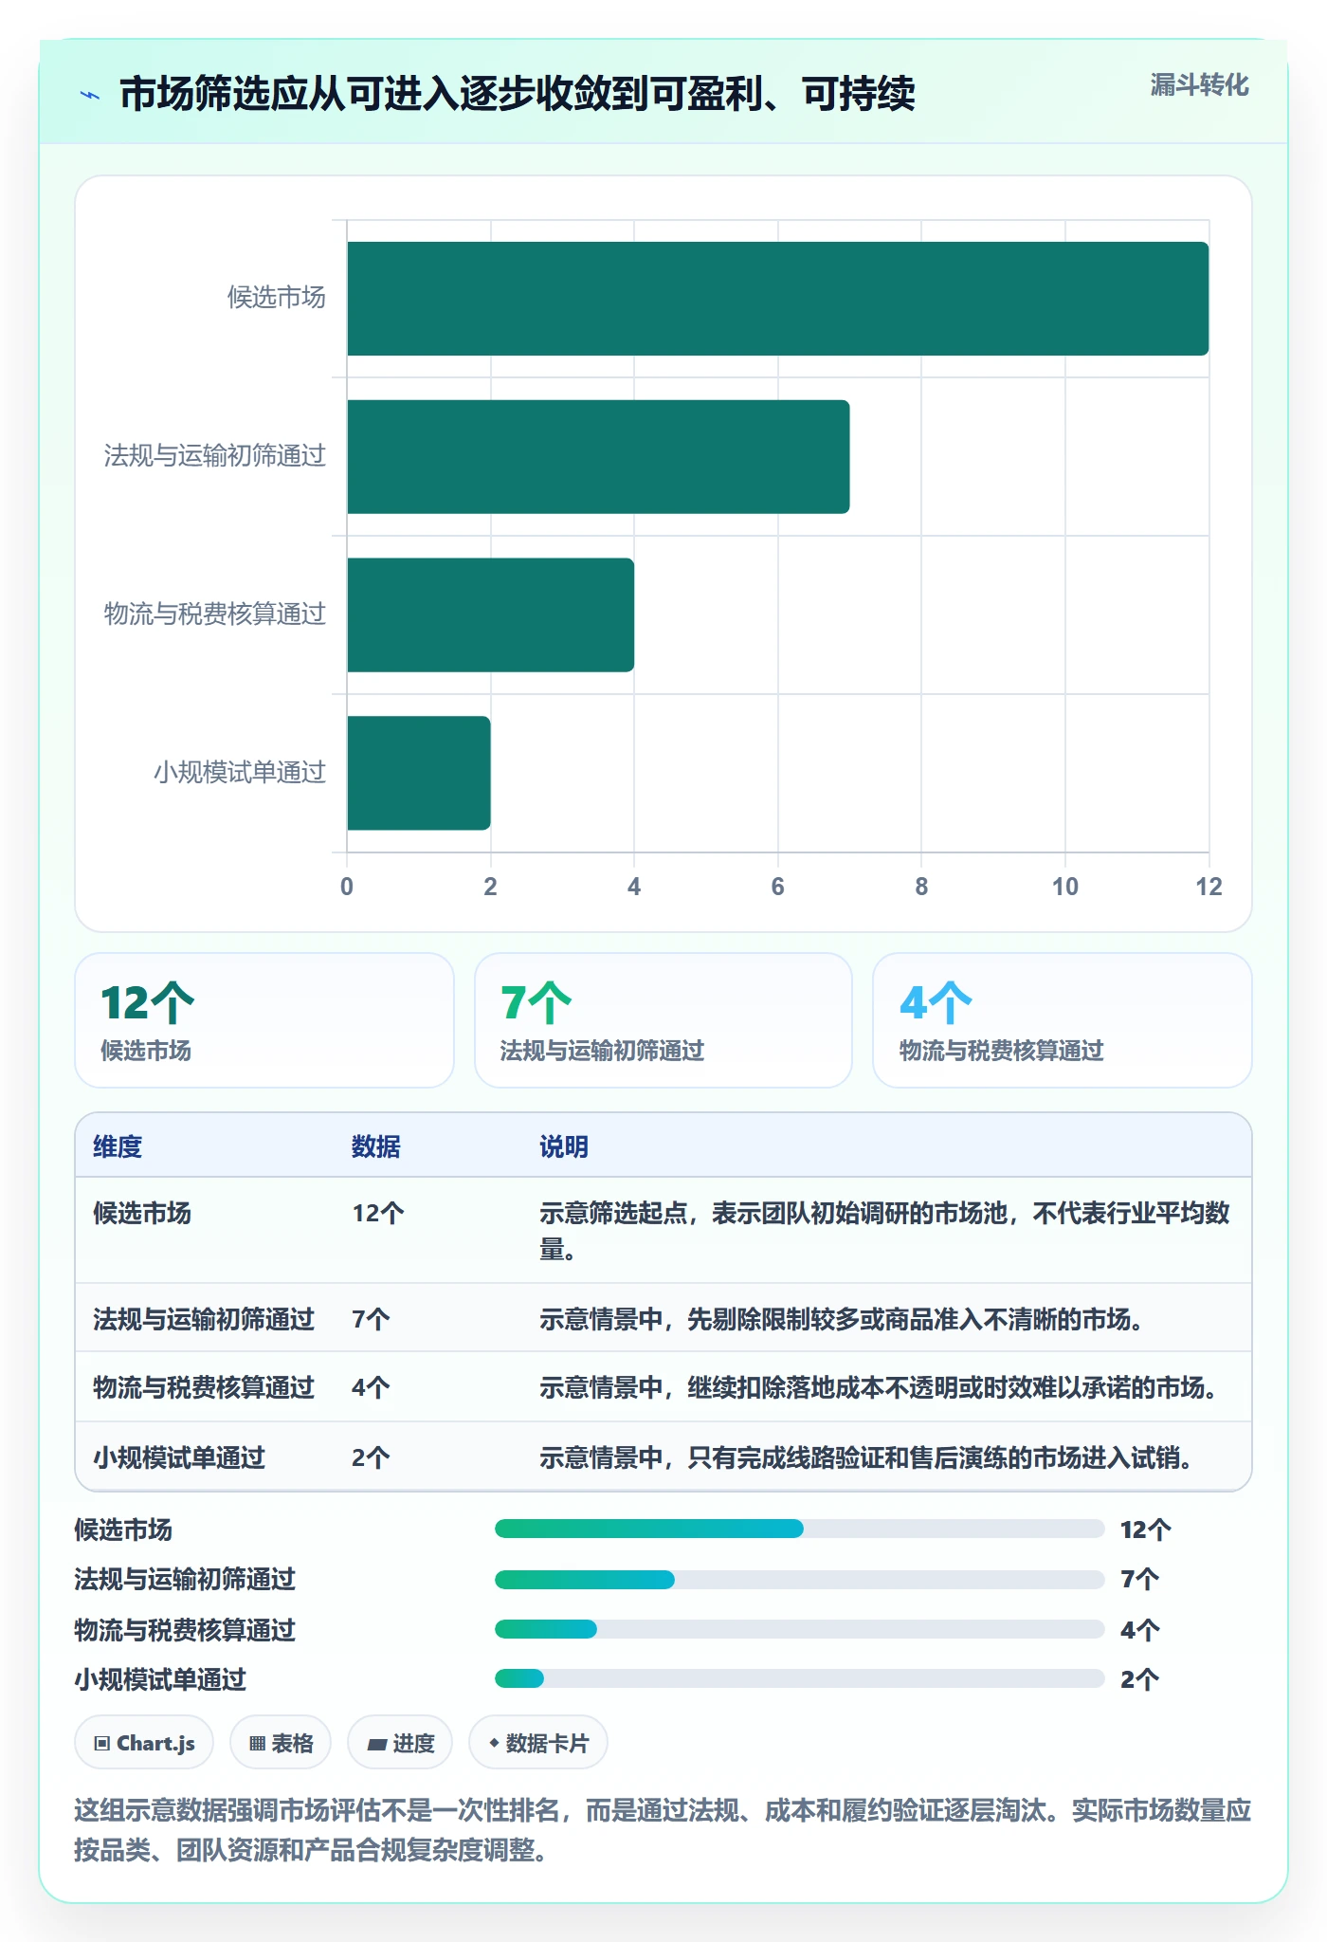Viewport: 1327px width, 1942px height.
Task: Click the 7个 value beside the progress bar
Action: (1139, 1579)
